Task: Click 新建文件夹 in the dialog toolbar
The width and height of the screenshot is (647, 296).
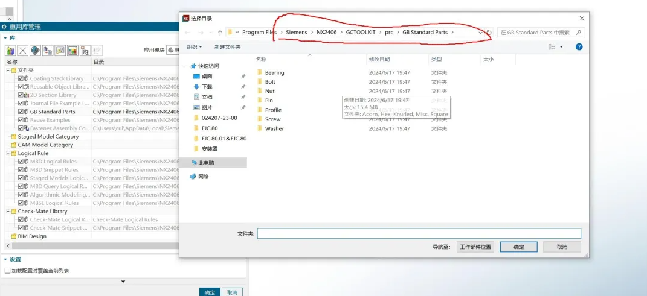Action: 227,46
